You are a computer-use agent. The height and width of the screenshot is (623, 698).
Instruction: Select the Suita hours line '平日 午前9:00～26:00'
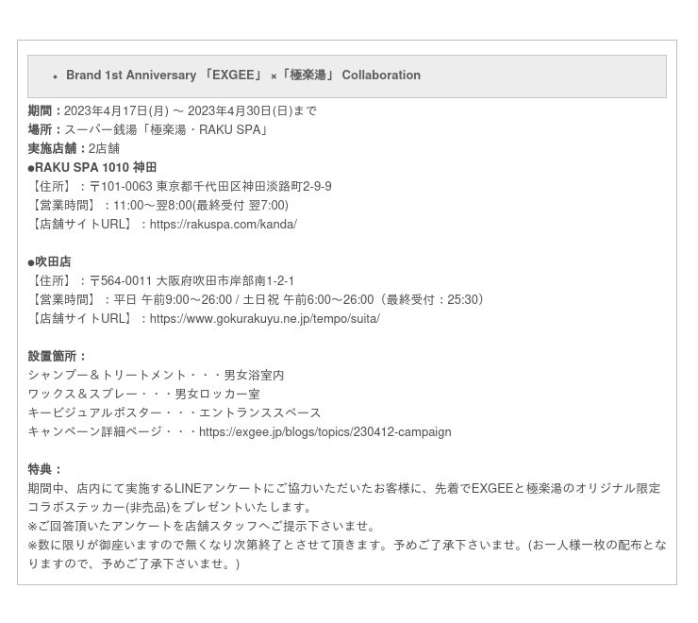(x=173, y=299)
